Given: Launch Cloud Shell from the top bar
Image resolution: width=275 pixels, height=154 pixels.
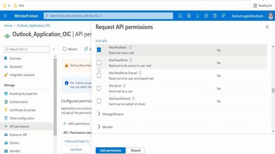Looking at the screenshot, I should [x=180, y=16].
